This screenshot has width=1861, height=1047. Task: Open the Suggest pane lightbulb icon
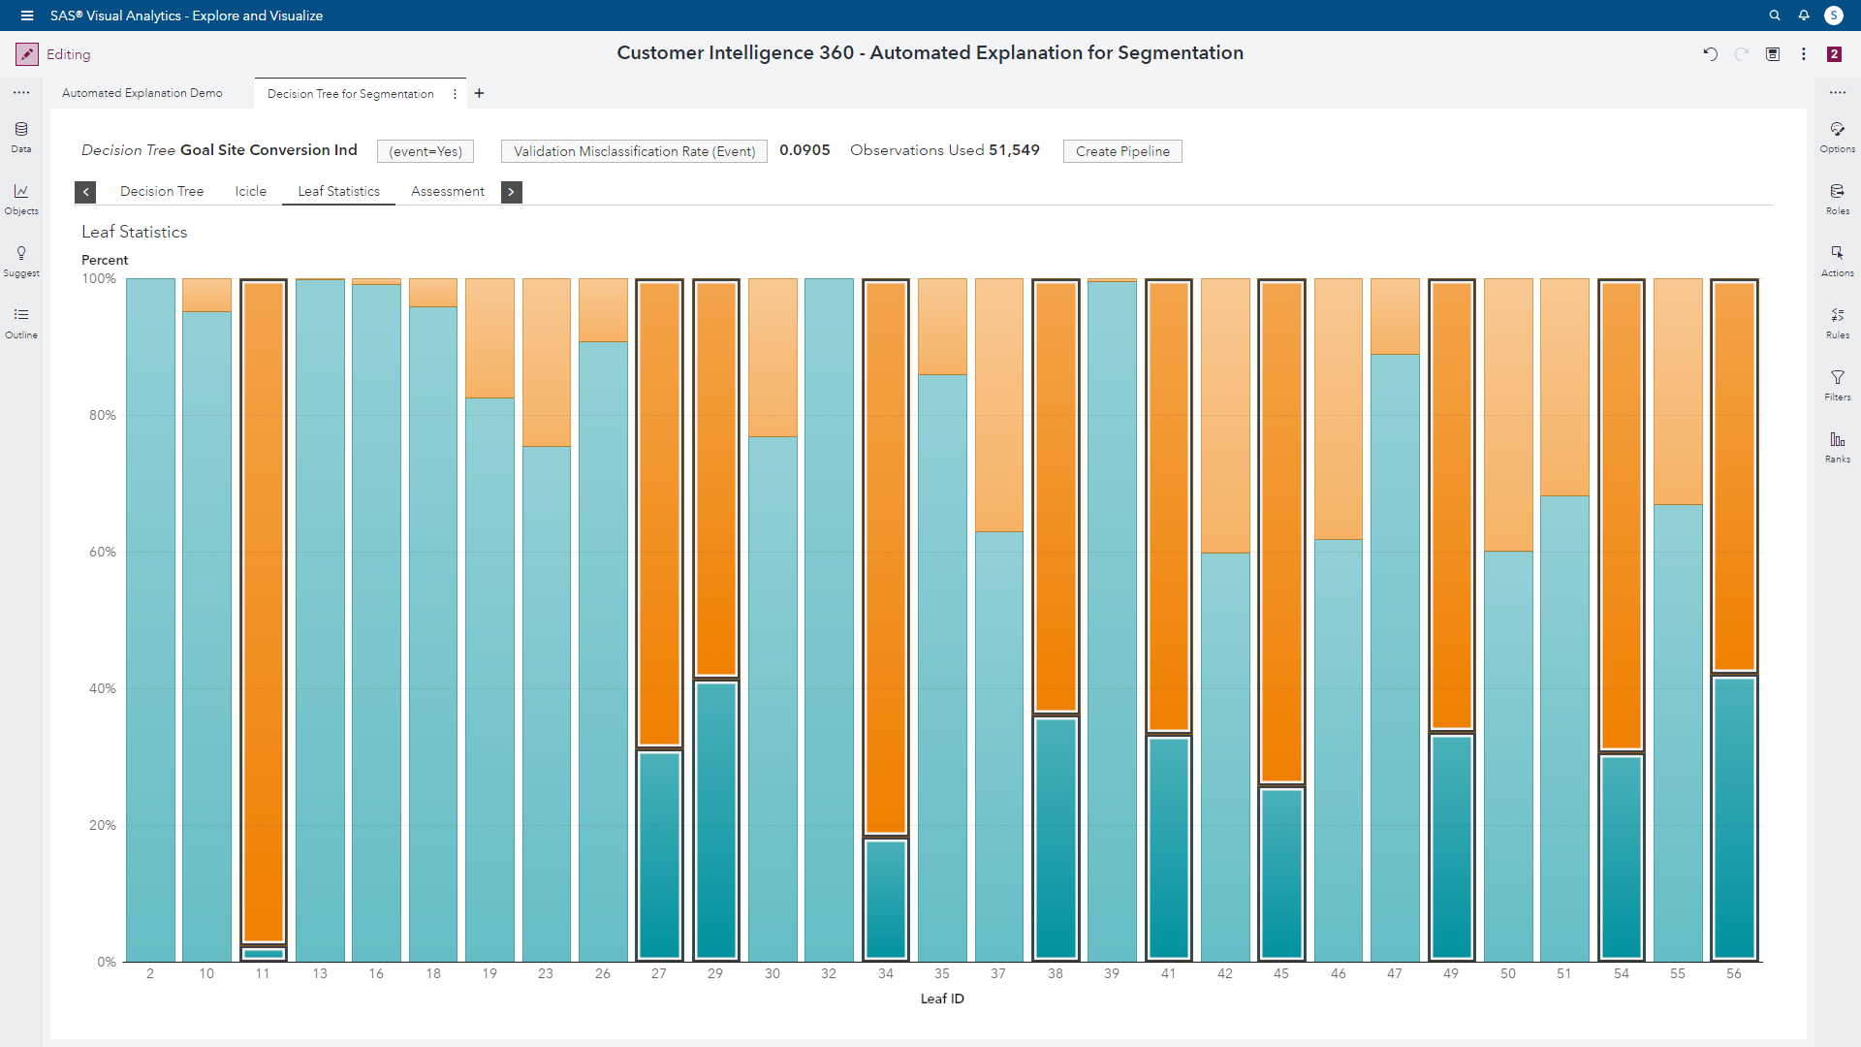[x=21, y=253]
